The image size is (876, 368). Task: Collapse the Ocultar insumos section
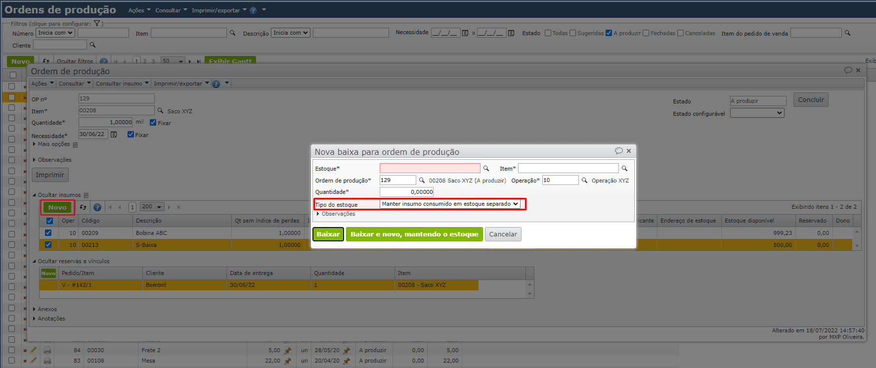[56, 195]
